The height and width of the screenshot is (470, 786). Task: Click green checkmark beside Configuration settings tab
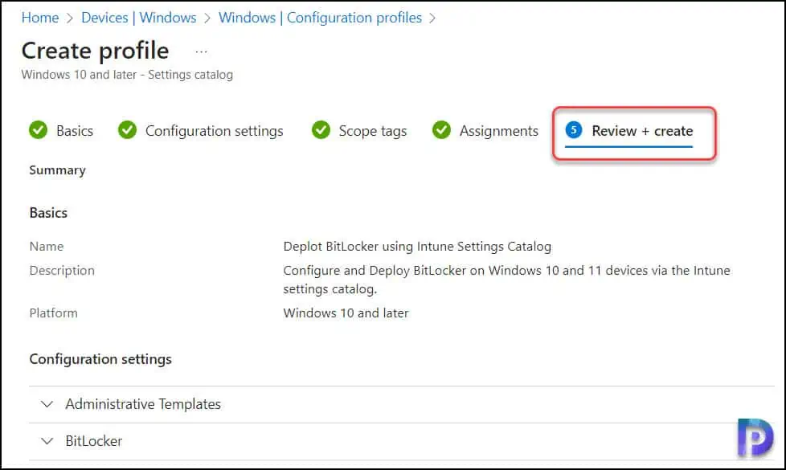(127, 130)
